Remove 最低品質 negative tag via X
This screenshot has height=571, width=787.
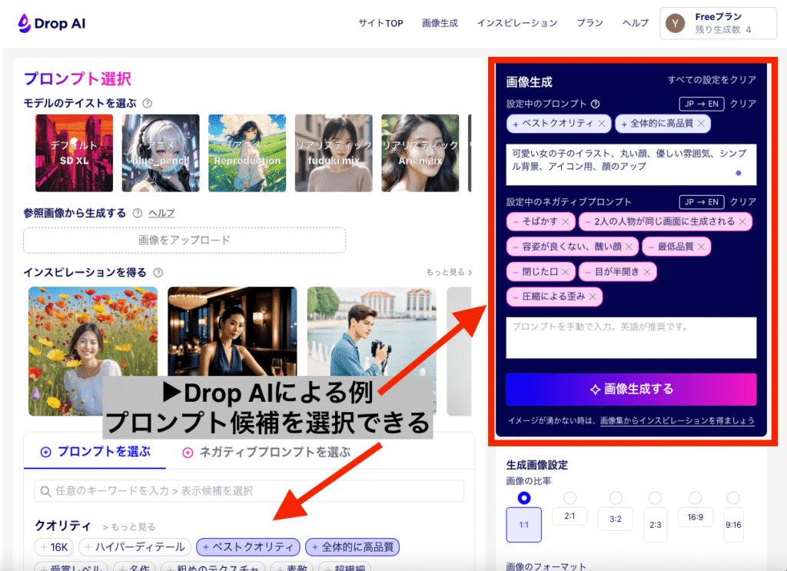coord(701,247)
